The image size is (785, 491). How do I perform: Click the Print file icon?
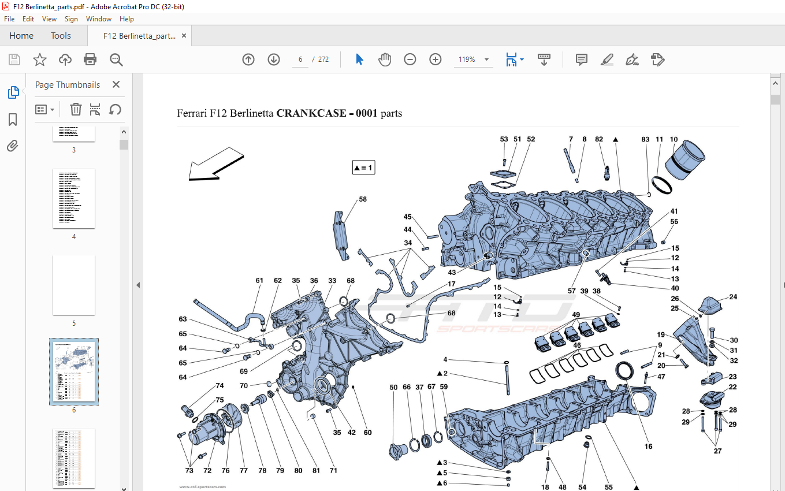pyautogui.click(x=90, y=59)
